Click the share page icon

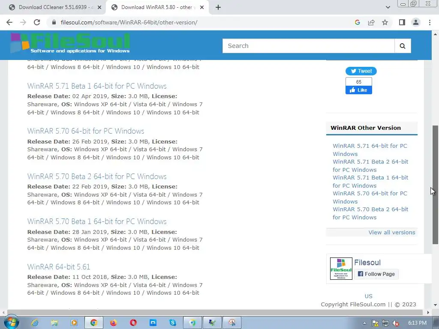(371, 22)
